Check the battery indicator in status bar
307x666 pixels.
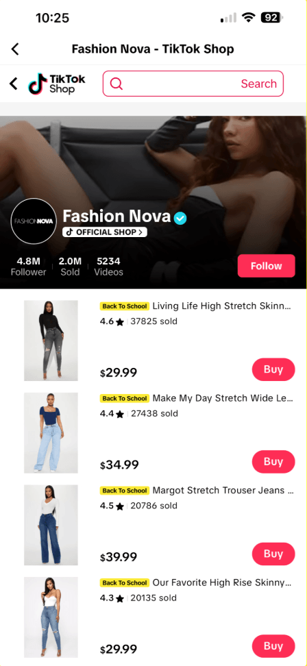[x=272, y=18]
